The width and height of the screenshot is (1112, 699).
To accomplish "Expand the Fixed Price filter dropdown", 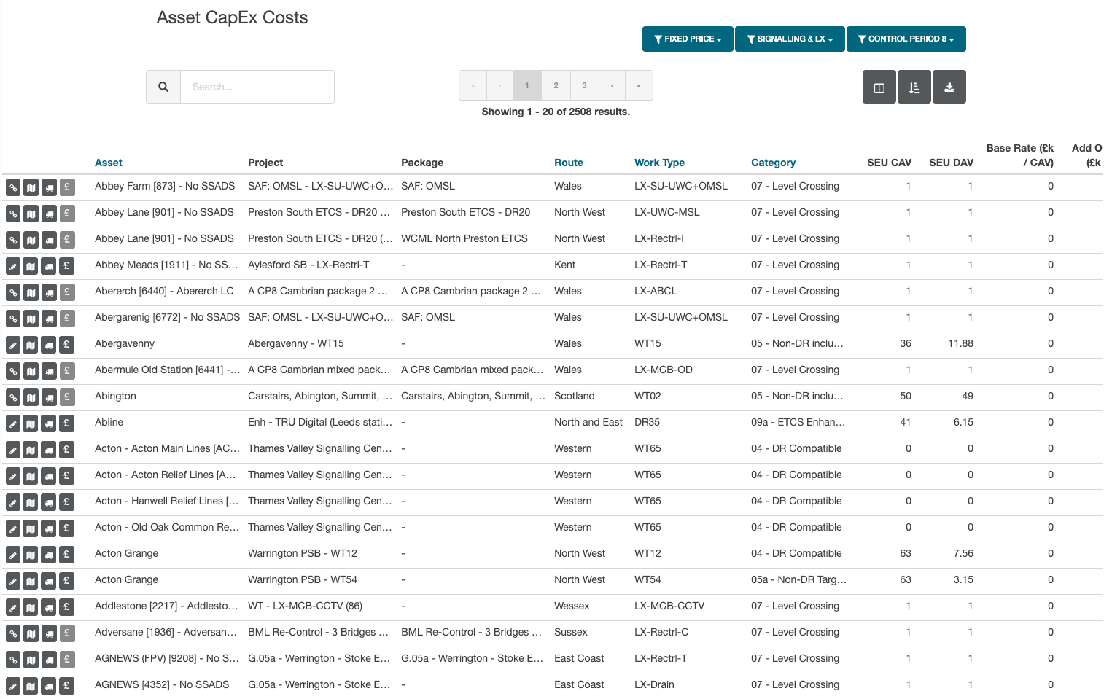I will coord(688,39).
